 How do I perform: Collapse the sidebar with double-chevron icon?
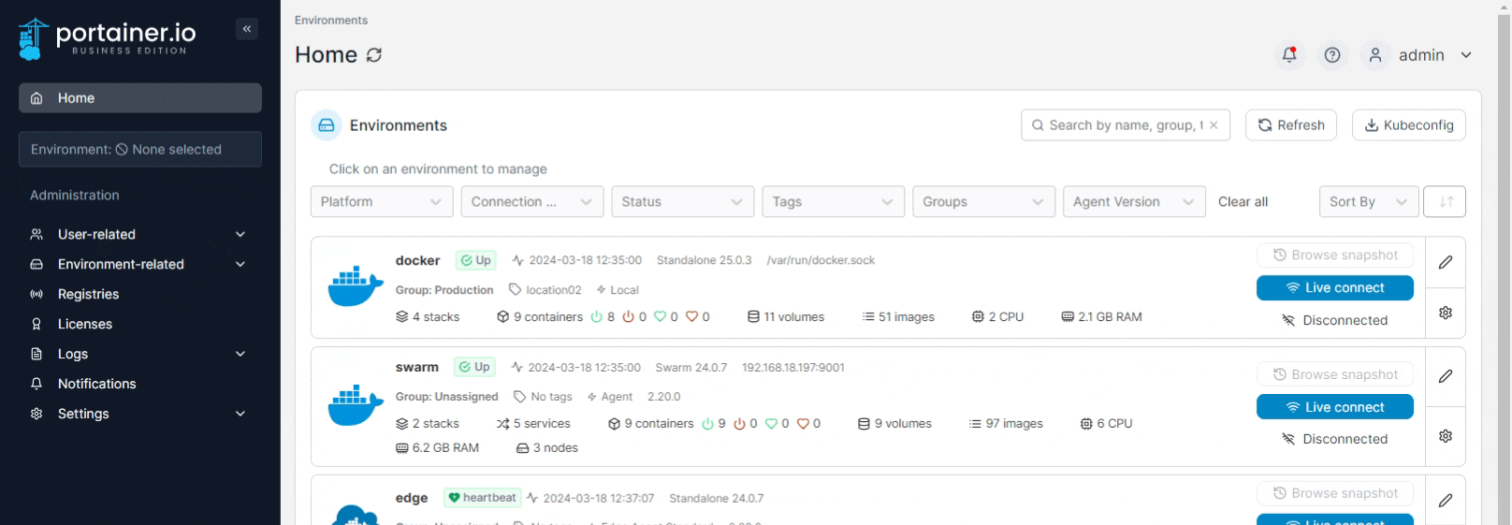click(x=247, y=29)
